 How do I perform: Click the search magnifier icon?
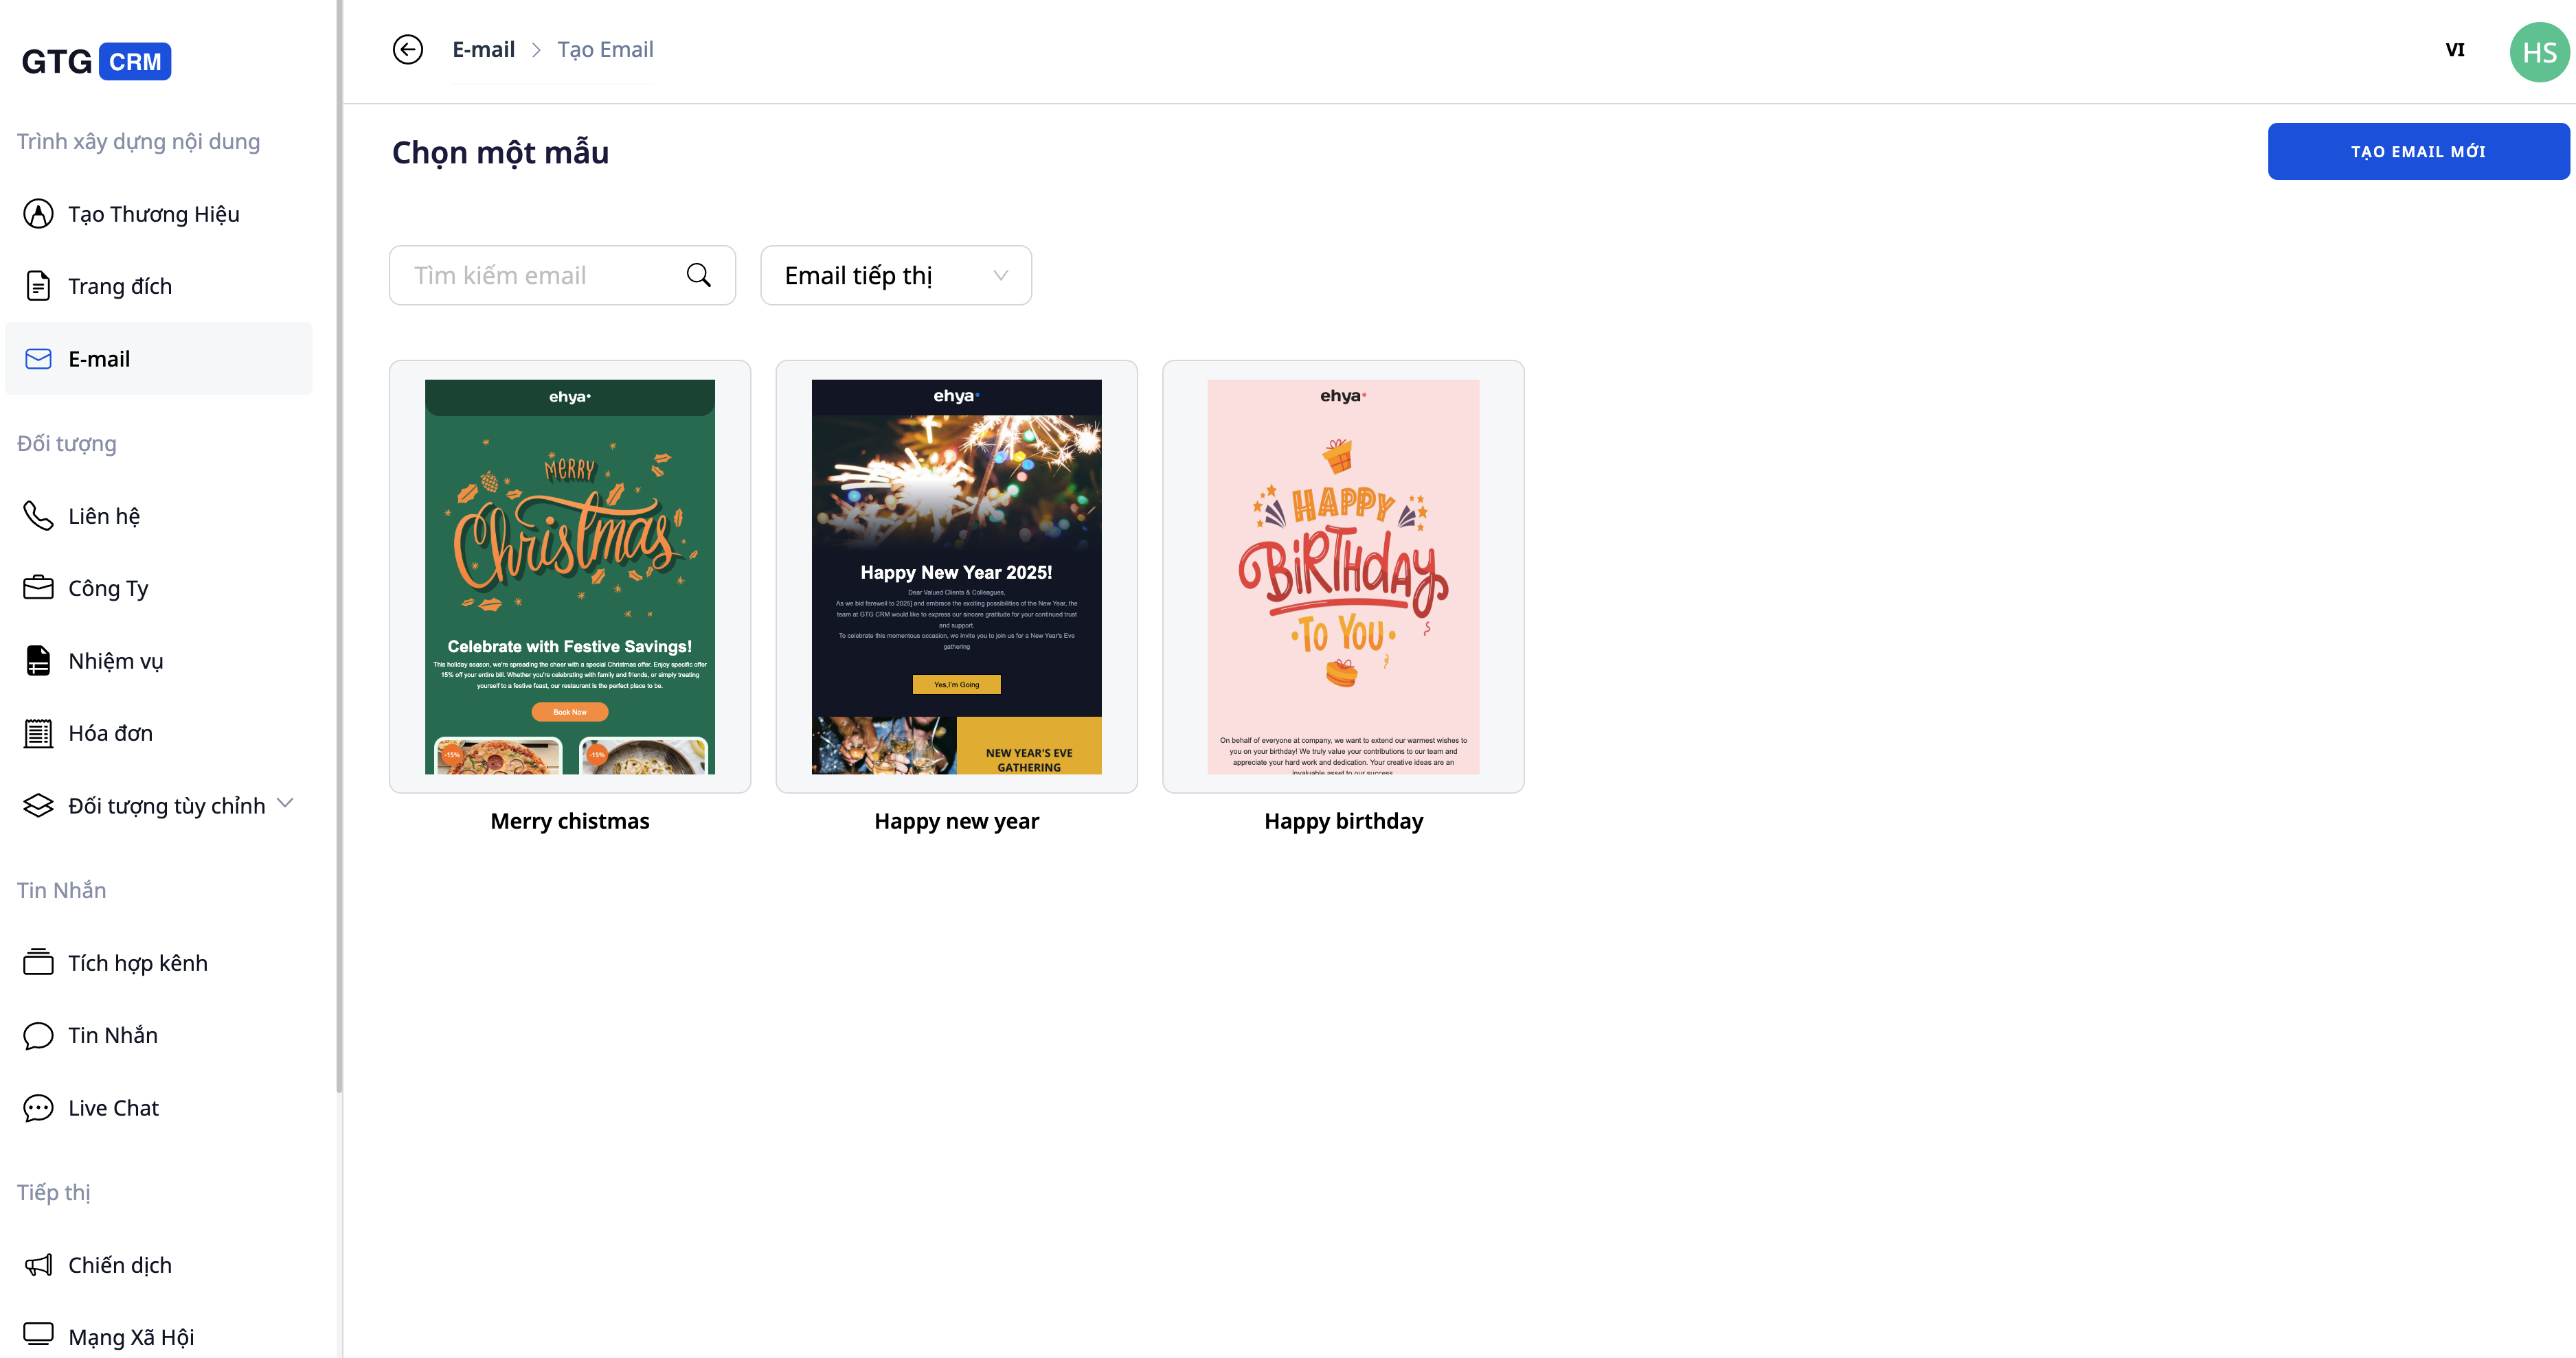tap(698, 275)
